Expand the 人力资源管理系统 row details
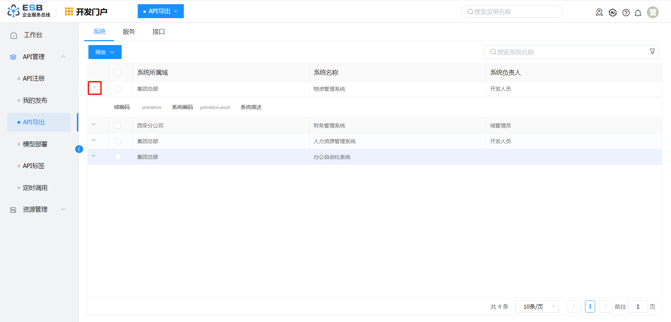This screenshot has width=671, height=322. (94, 140)
